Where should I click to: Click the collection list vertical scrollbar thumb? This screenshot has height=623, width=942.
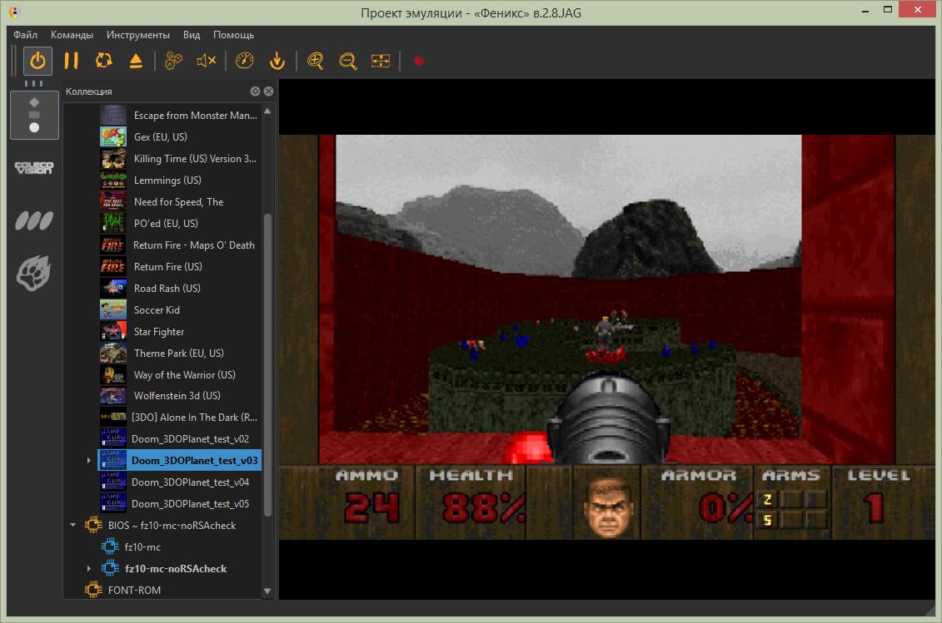(x=267, y=364)
